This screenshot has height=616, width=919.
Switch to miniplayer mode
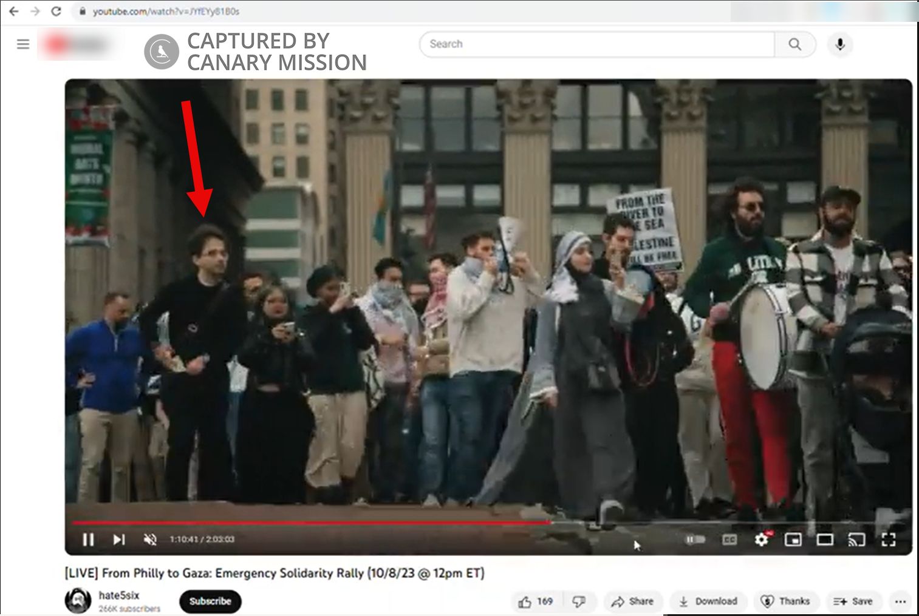point(793,540)
